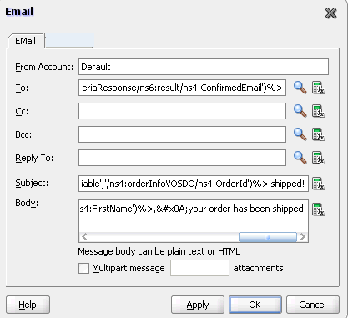Cancel the Email dialog
348x318 pixels.
coord(313,305)
